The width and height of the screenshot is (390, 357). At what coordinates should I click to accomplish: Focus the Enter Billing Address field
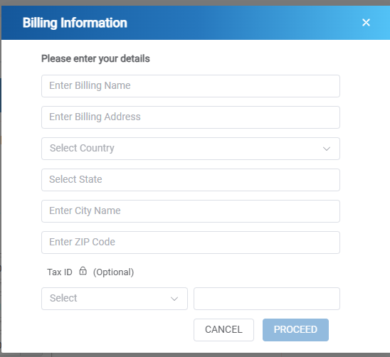point(191,117)
